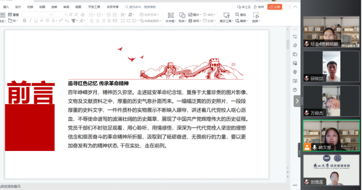Switch to the 开发工具 tab

94,7
